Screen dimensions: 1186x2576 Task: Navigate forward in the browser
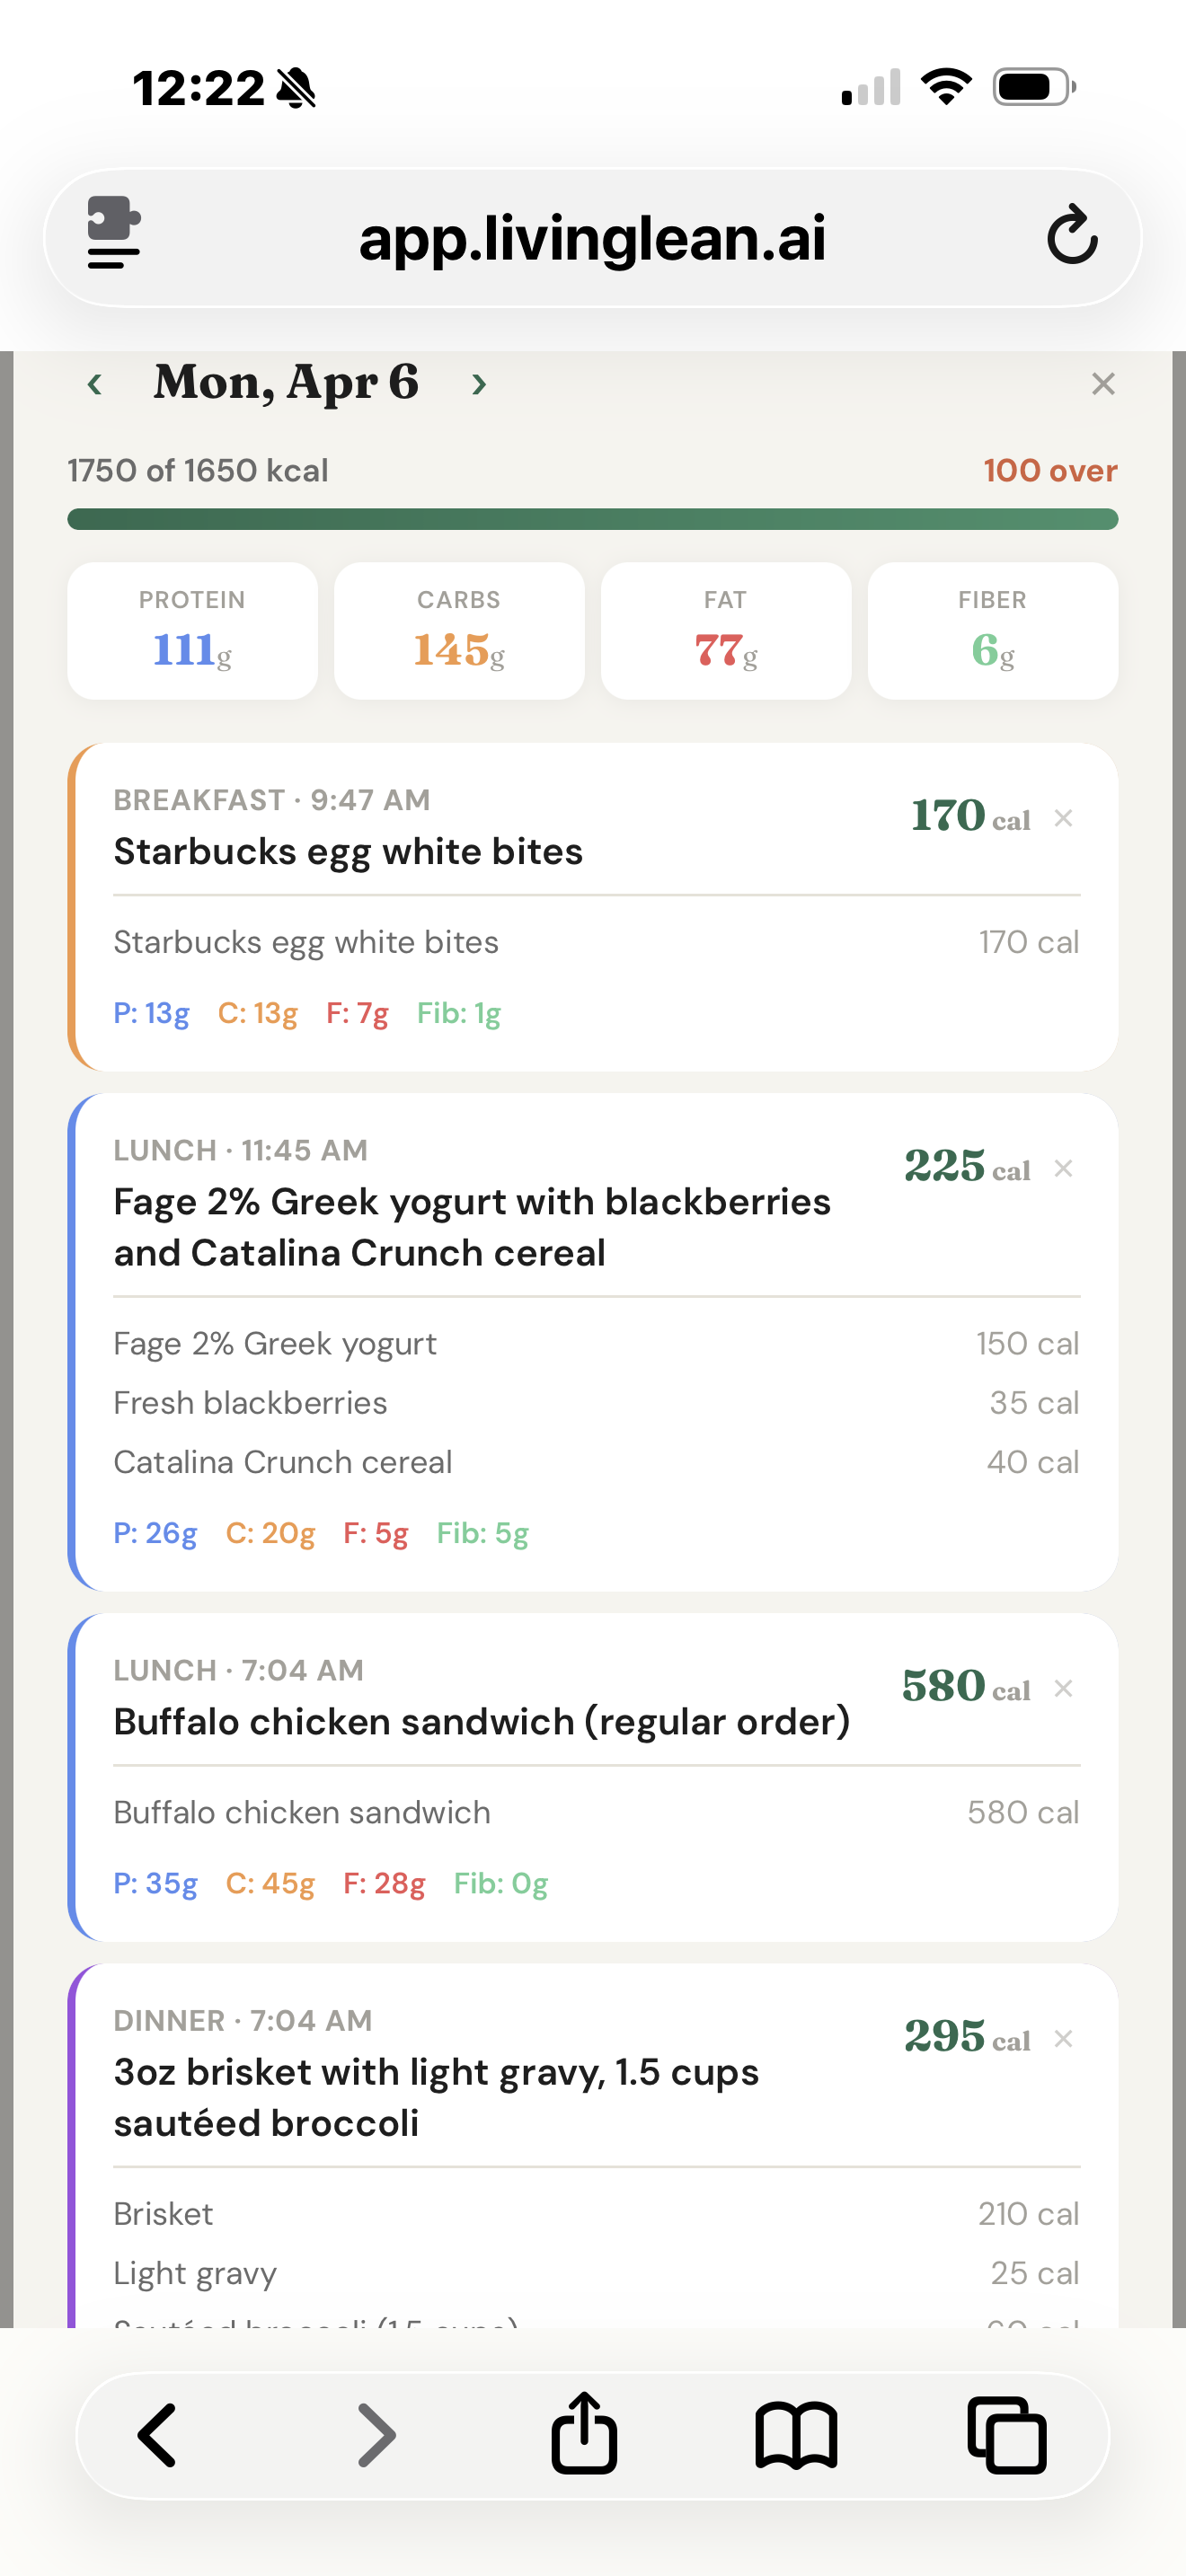click(372, 2437)
